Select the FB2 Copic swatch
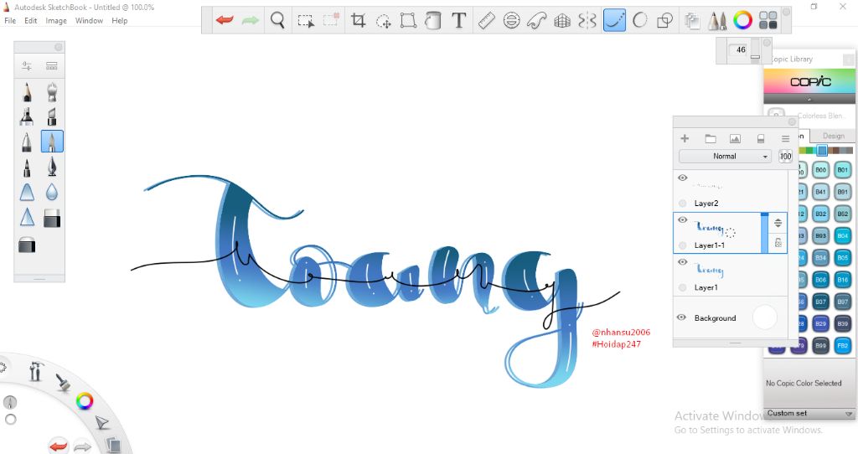Image resolution: width=858 pixels, height=454 pixels. tap(842, 345)
